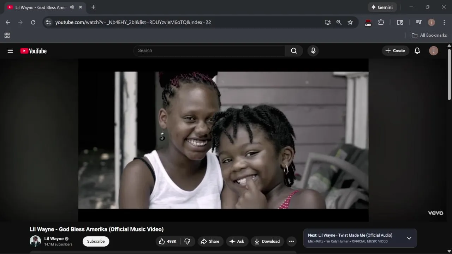Click the Create button
Image resolution: width=452 pixels, height=254 pixels.
tap(395, 51)
